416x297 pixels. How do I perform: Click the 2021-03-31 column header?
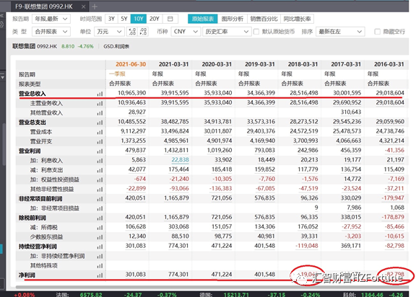174,64
